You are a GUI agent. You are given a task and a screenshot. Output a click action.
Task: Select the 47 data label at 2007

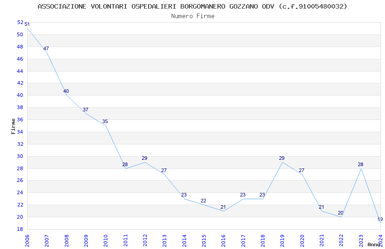click(x=46, y=48)
